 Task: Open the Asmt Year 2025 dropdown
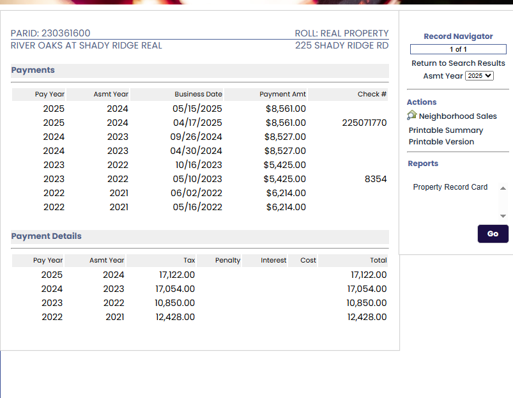point(479,75)
